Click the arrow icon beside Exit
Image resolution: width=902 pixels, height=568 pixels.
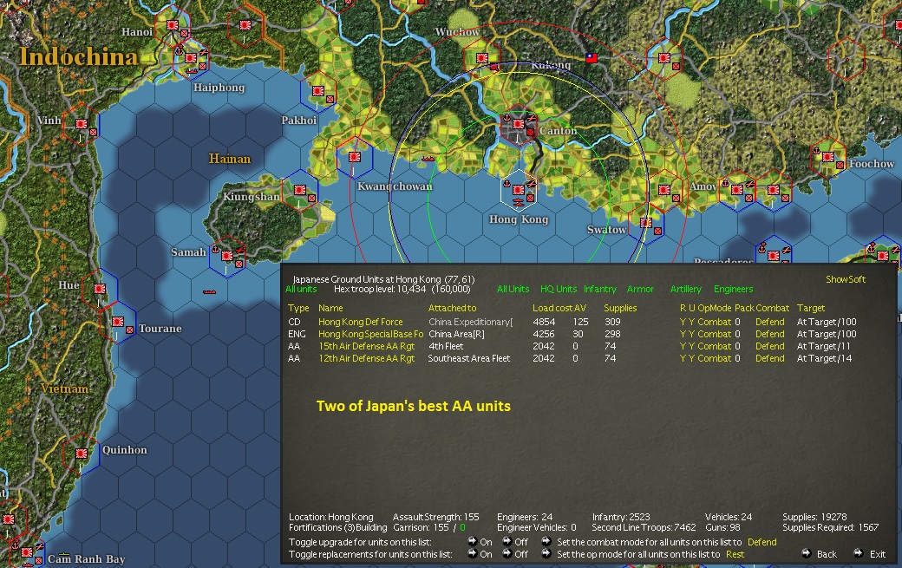pyautogui.click(x=858, y=553)
